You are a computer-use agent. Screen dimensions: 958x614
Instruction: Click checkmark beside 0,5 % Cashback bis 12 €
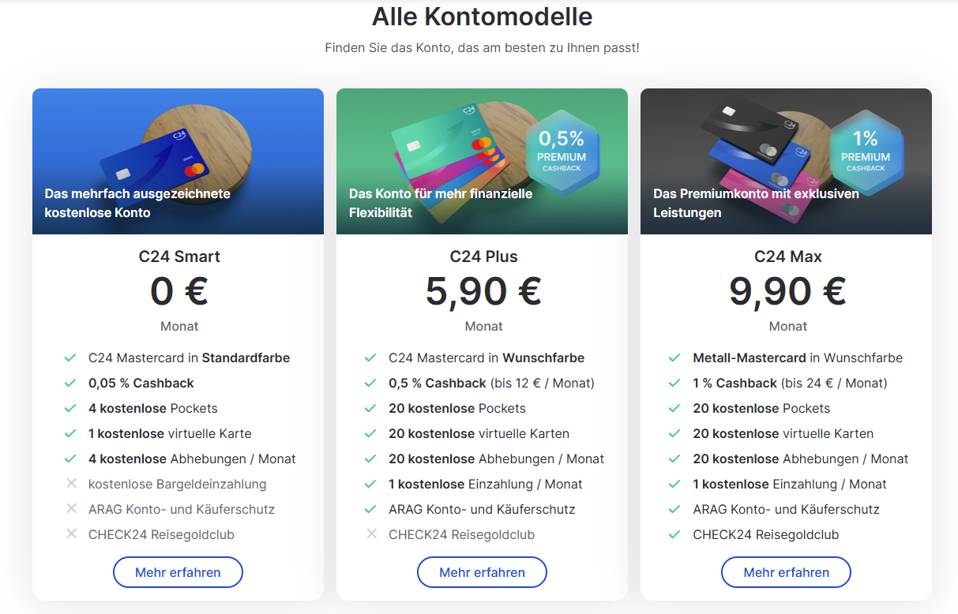370,383
